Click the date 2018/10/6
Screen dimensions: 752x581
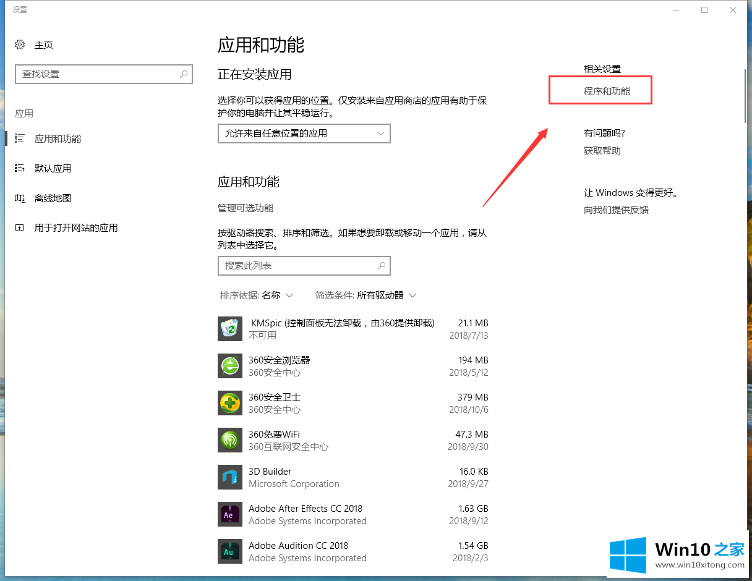469,409
